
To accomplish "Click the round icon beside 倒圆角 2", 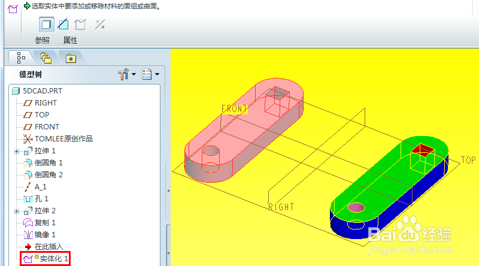I will 28,175.
